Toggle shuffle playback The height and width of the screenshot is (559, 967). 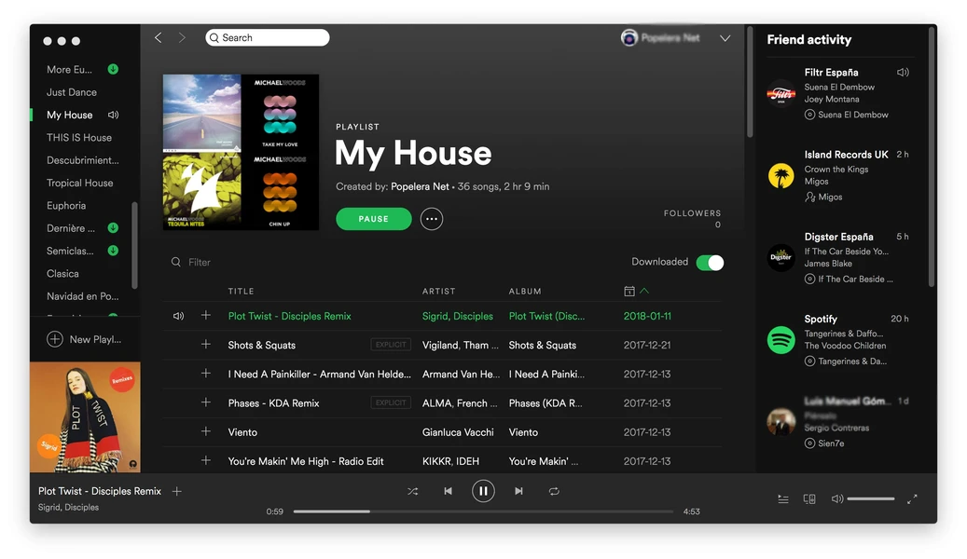point(412,491)
